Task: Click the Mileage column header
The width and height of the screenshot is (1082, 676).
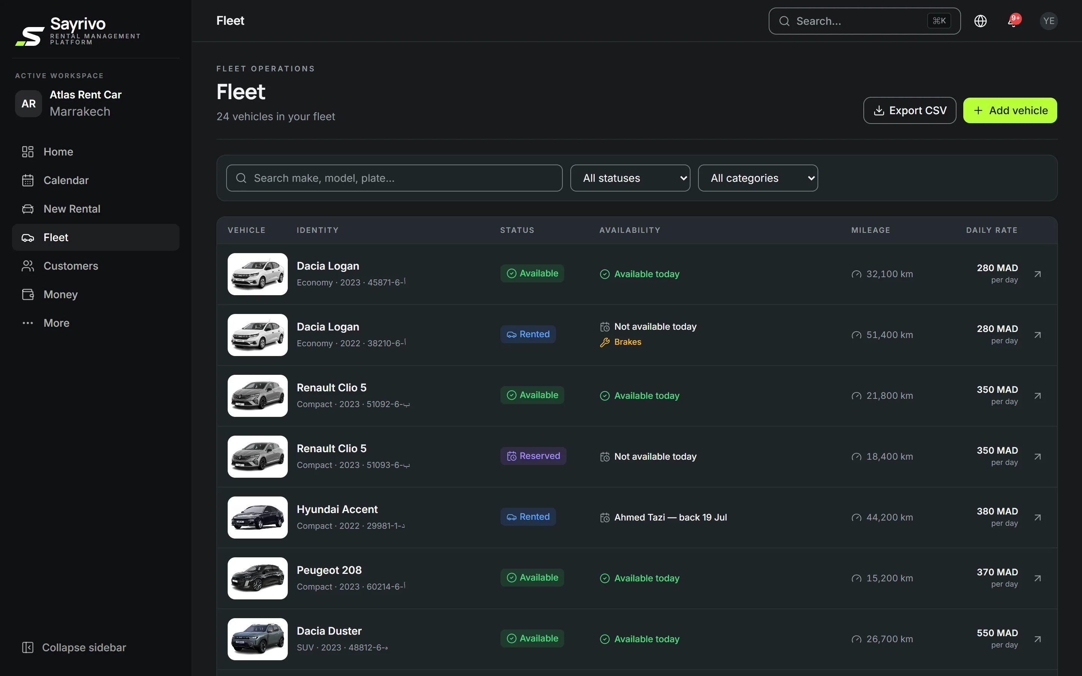Action: (870, 230)
